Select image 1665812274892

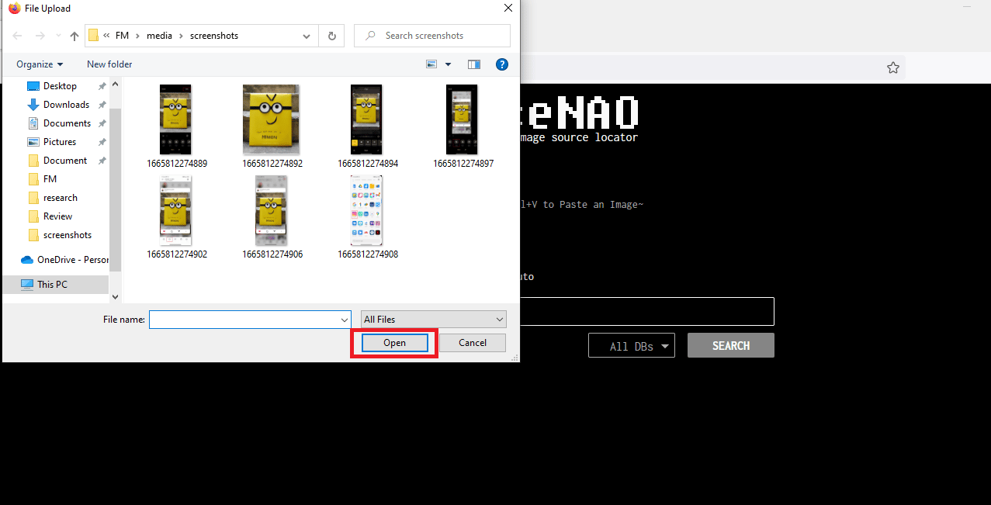272,126
